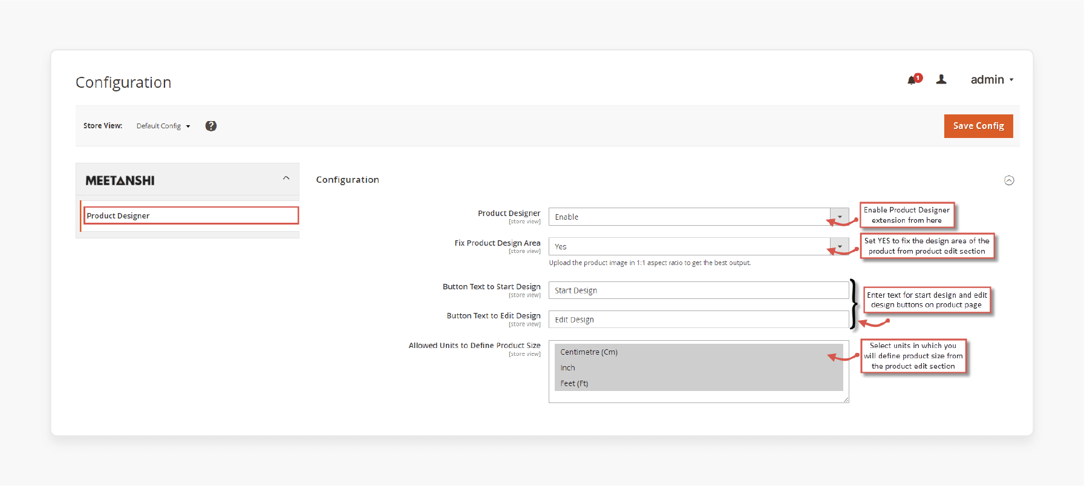Select the Product Designer menu item
The width and height of the screenshot is (1084, 486).
click(191, 215)
